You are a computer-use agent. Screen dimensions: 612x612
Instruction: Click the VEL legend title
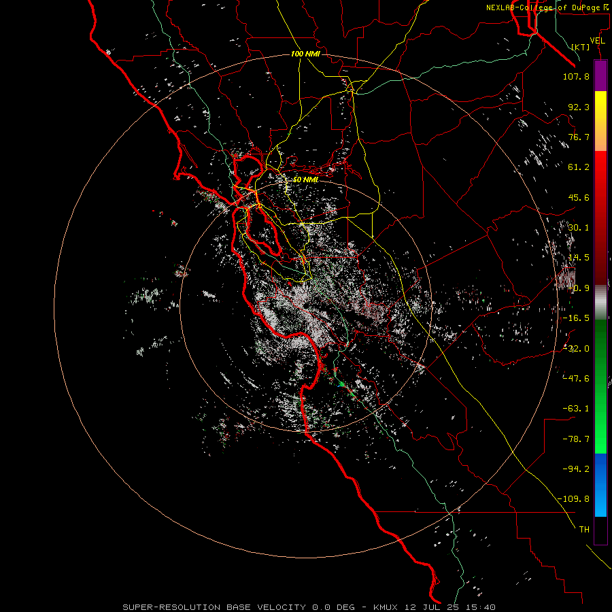(597, 41)
